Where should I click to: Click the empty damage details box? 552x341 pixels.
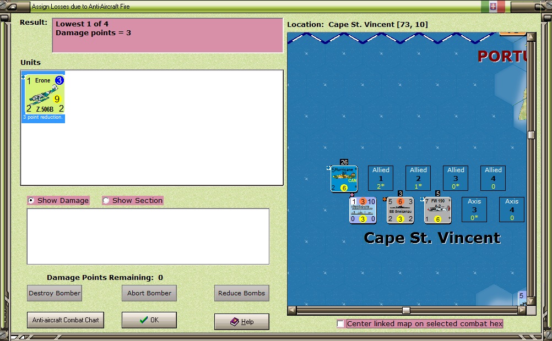tap(148, 237)
